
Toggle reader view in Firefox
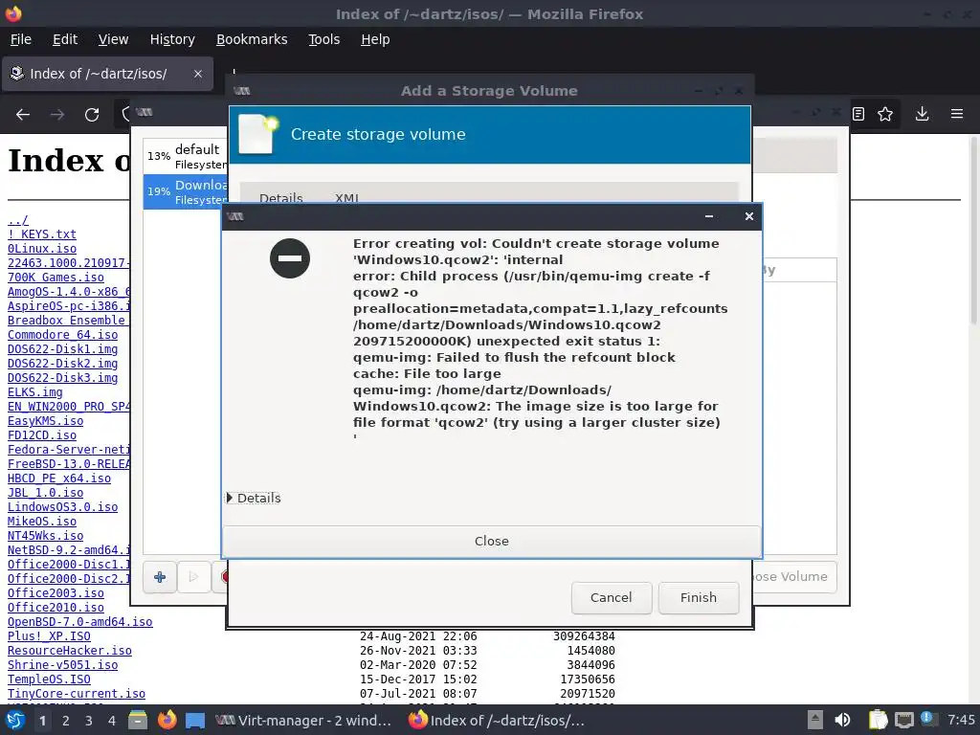click(x=858, y=114)
